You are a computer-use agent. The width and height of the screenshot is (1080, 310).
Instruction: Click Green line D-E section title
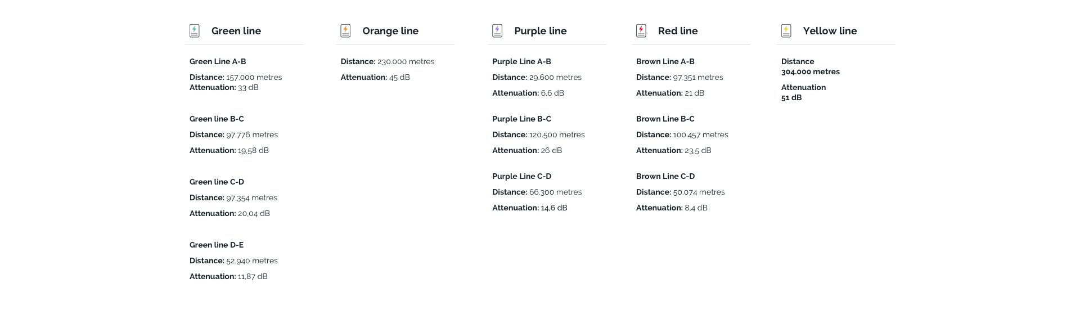[217, 245]
